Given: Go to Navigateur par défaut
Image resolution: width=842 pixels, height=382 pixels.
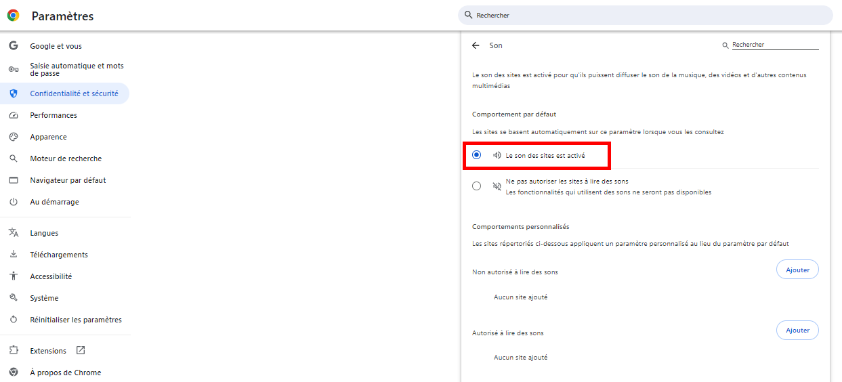Looking at the screenshot, I should tap(68, 180).
